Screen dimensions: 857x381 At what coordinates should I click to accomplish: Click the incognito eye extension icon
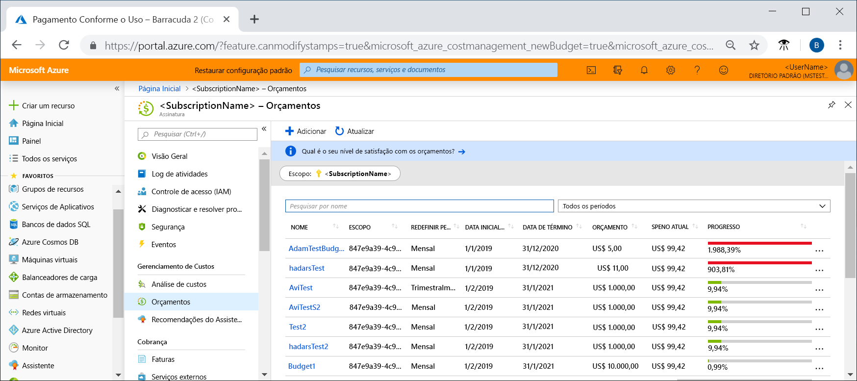click(784, 45)
